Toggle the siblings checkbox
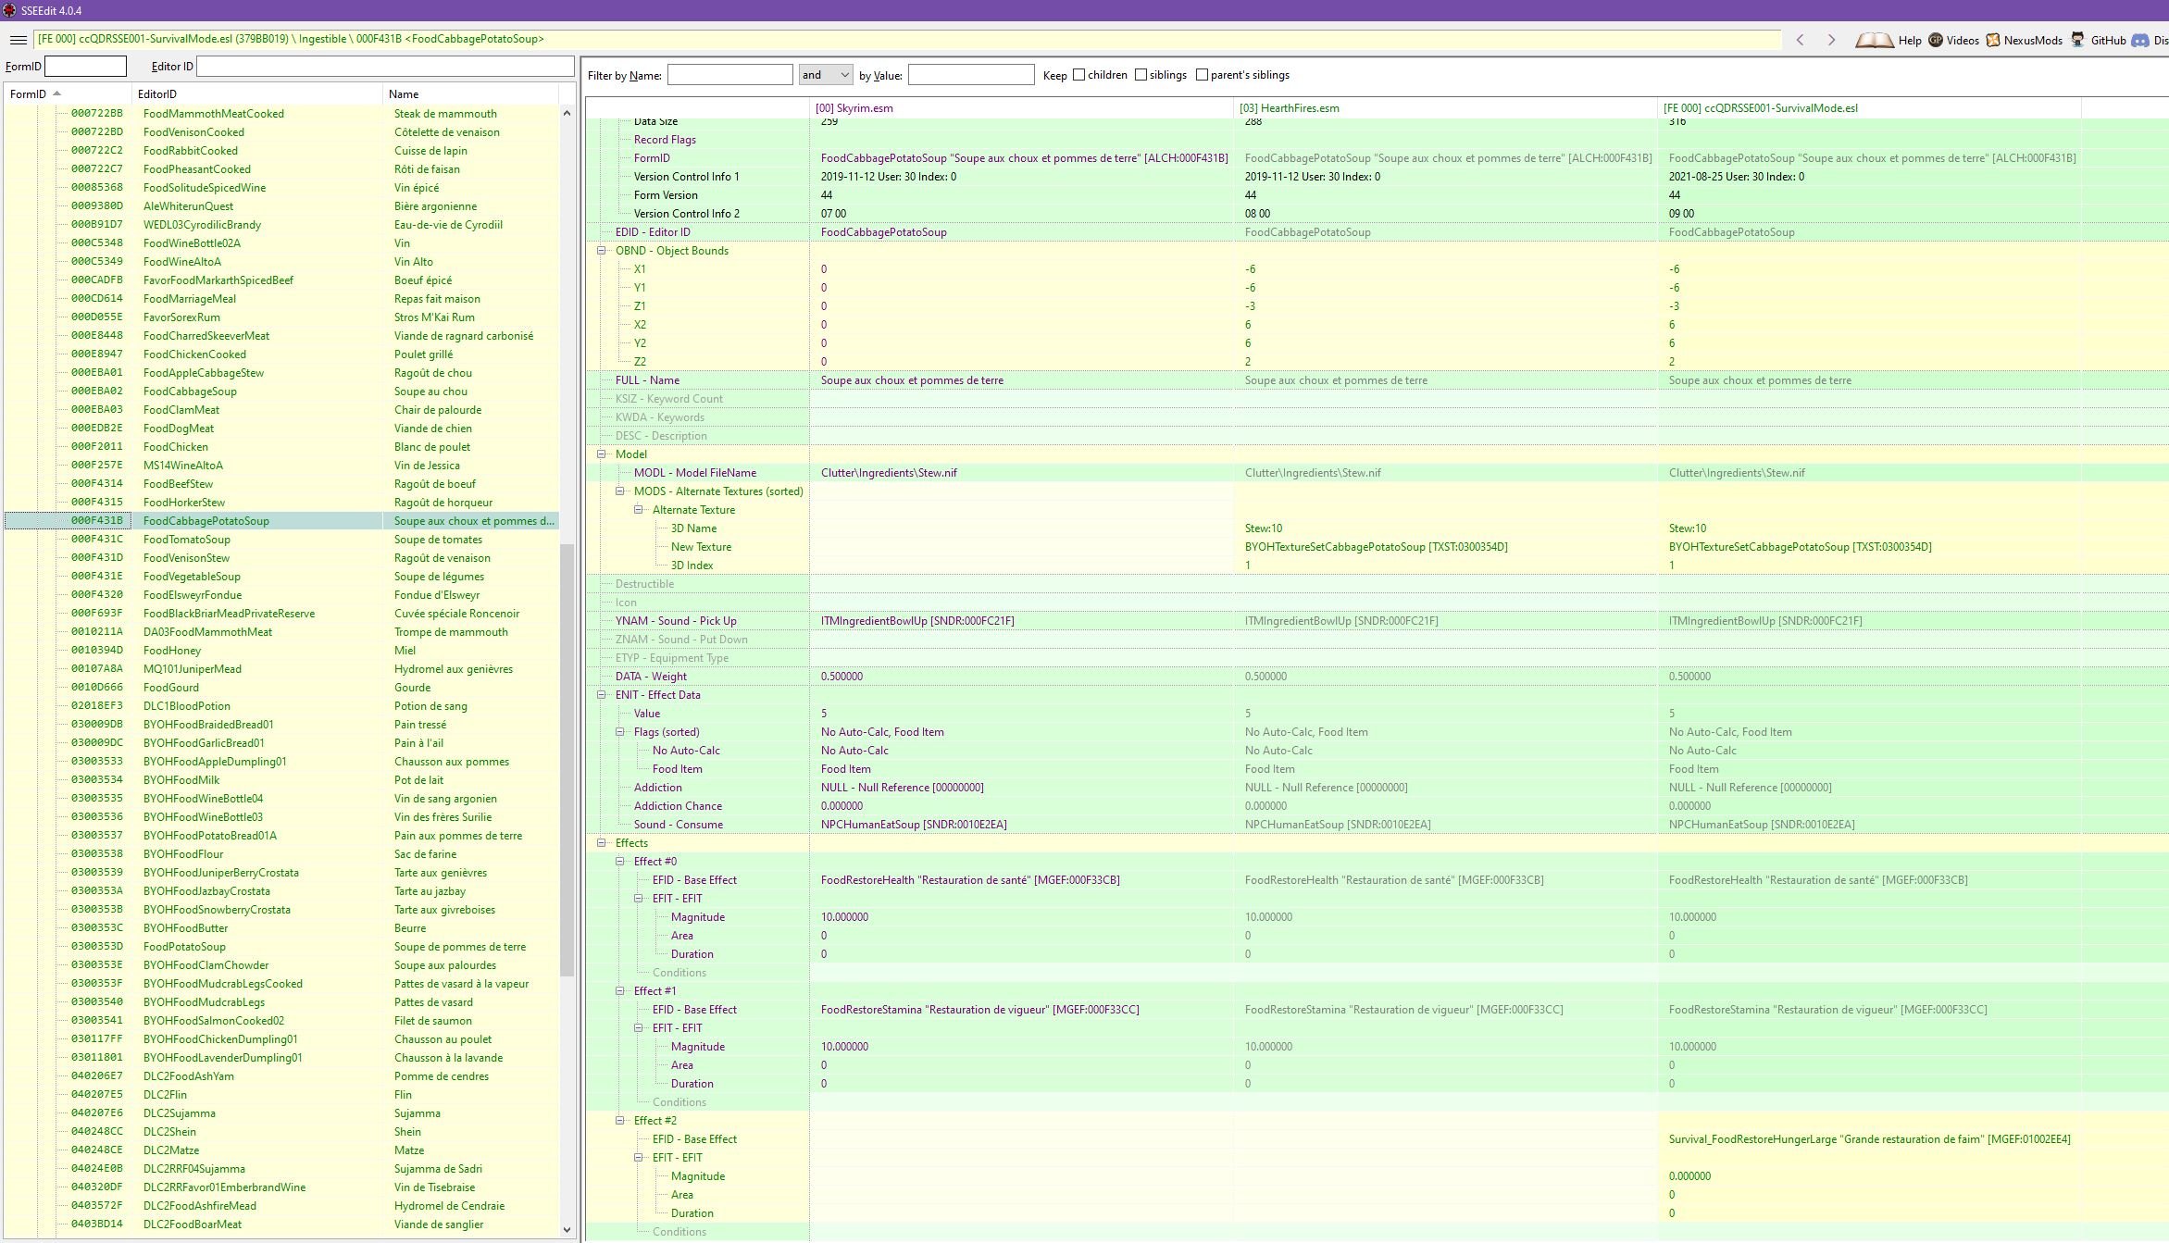The width and height of the screenshot is (2169, 1243). tap(1141, 75)
